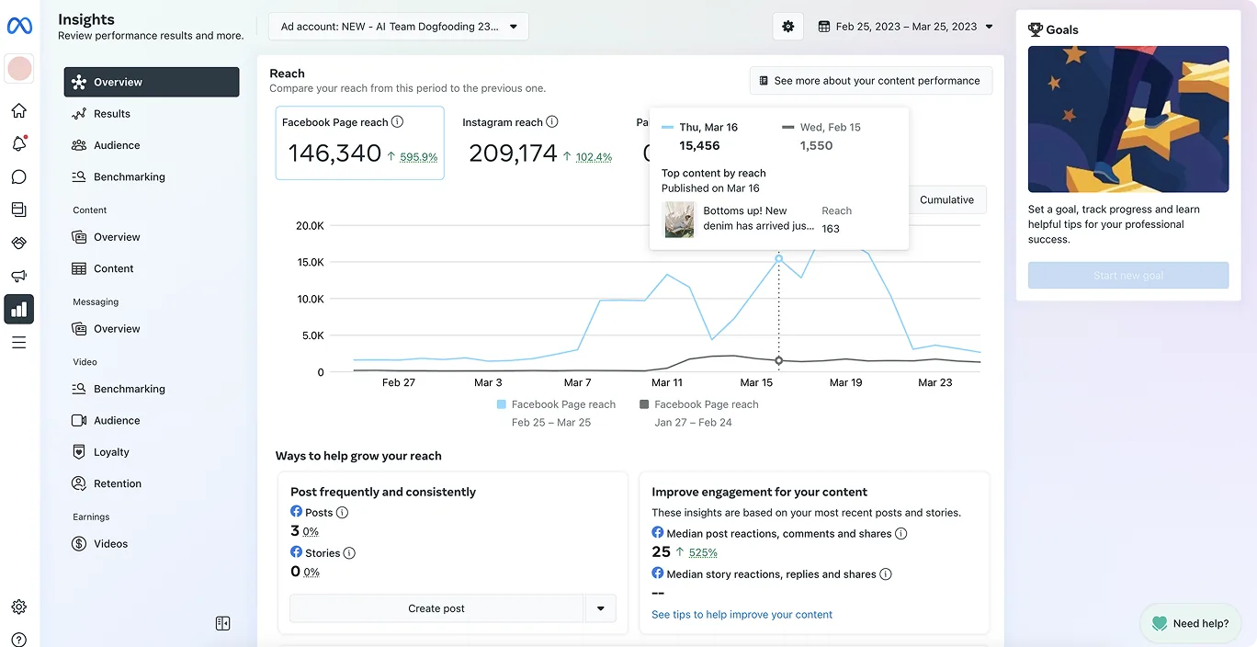Click the light blue Facebook Page reach legend swatch

pos(502,404)
